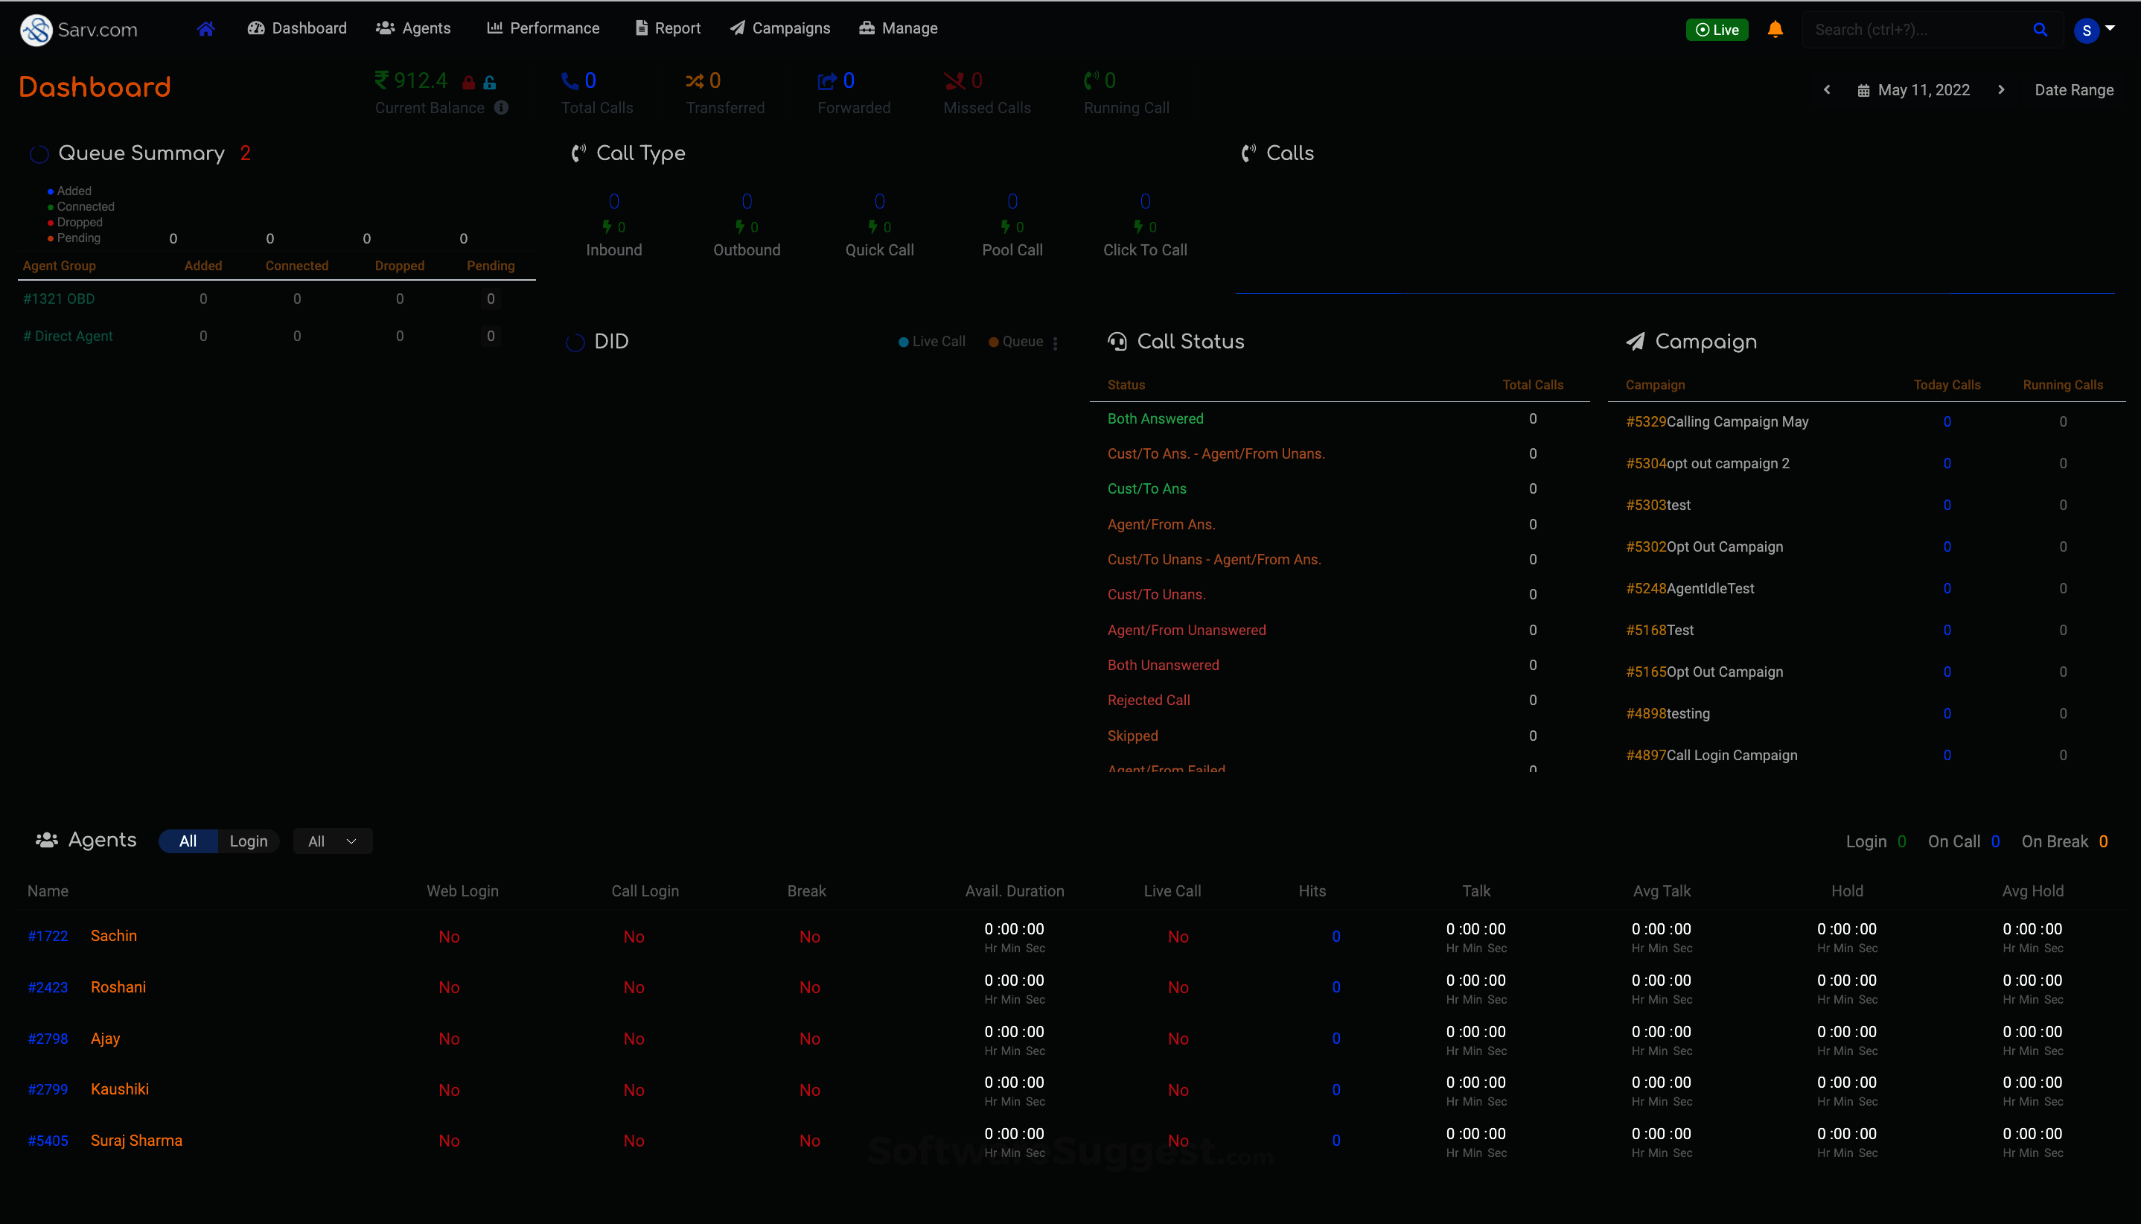Click the Date Range button
Viewport: 2141px width, 1224px height.
(2074, 90)
